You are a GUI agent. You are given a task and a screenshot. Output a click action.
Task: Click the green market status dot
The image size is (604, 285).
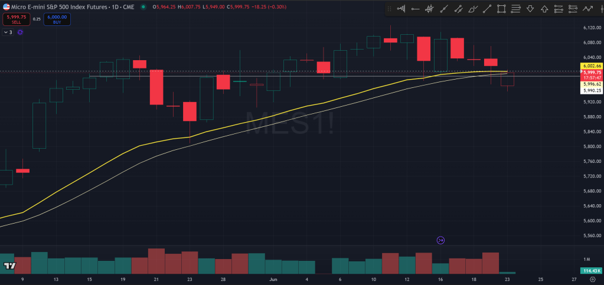tap(145, 6)
